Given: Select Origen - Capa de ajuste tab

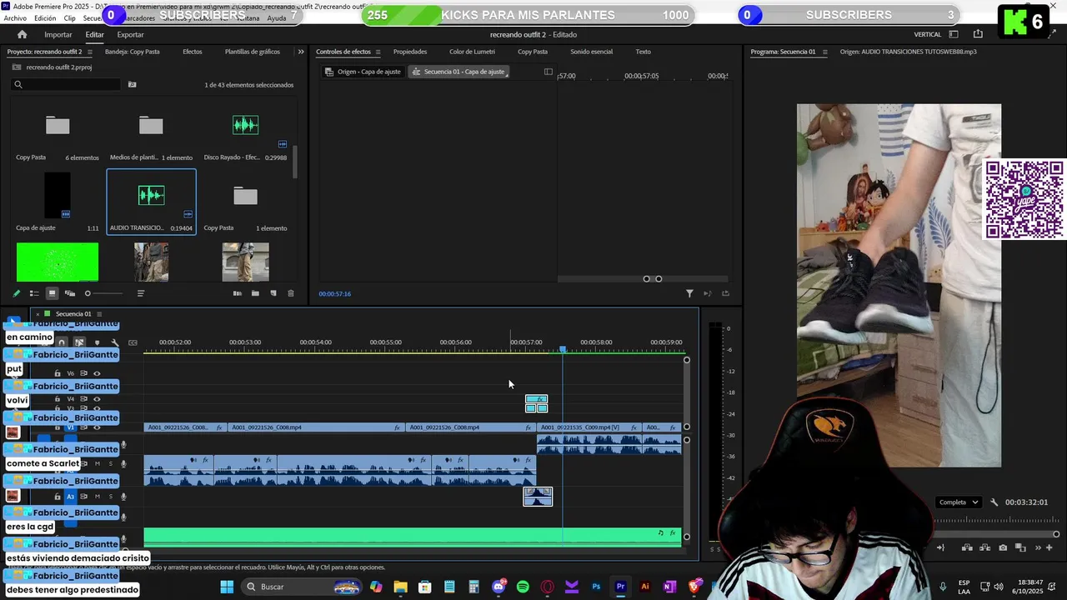Looking at the screenshot, I should pyautogui.click(x=363, y=72).
